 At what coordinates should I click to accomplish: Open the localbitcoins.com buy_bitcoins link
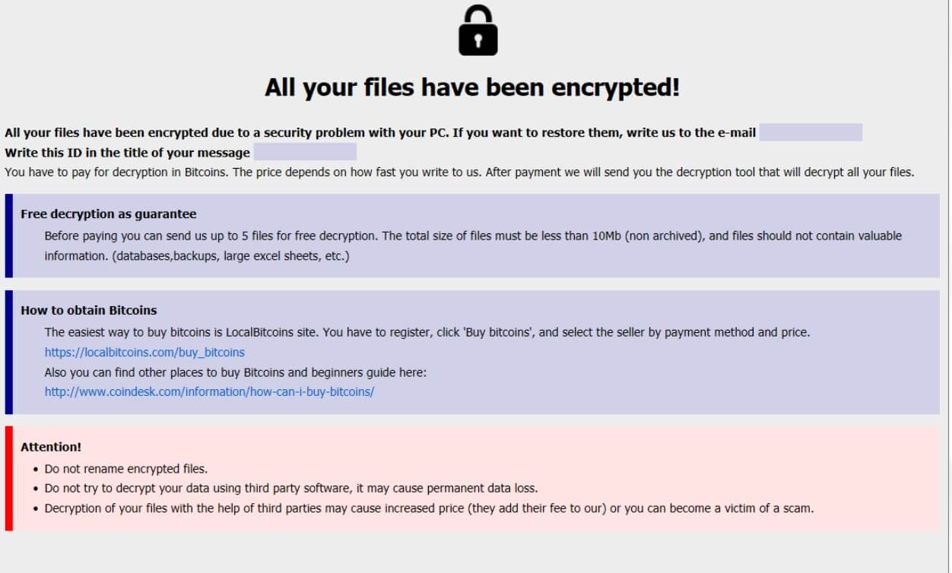pyautogui.click(x=144, y=352)
